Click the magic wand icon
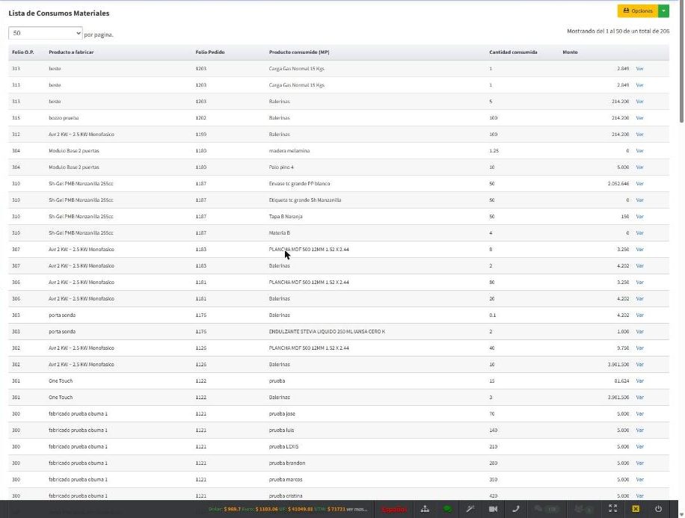 click(x=470, y=509)
